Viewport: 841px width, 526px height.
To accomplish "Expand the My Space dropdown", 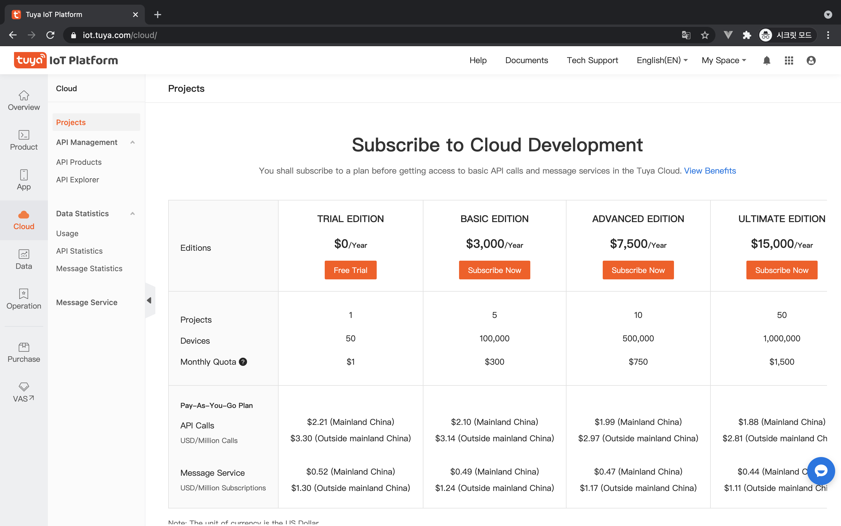I will point(724,60).
